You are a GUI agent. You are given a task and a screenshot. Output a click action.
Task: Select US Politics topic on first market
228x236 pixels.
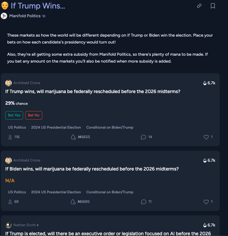(x=17, y=127)
